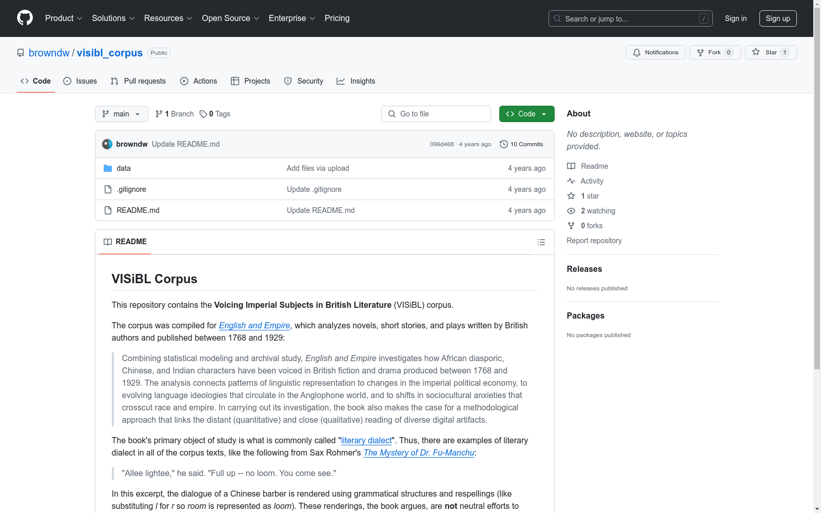Image resolution: width=821 pixels, height=513 pixels.
Task: Click the pulse icon beside Activity
Action: click(x=571, y=181)
